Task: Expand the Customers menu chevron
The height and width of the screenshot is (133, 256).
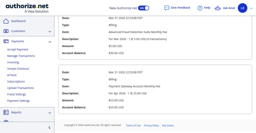Action: [50, 31]
